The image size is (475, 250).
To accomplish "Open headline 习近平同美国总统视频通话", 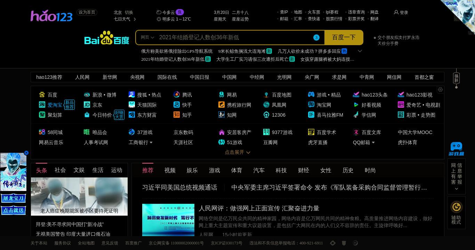I will pyautogui.click(x=179, y=187).
